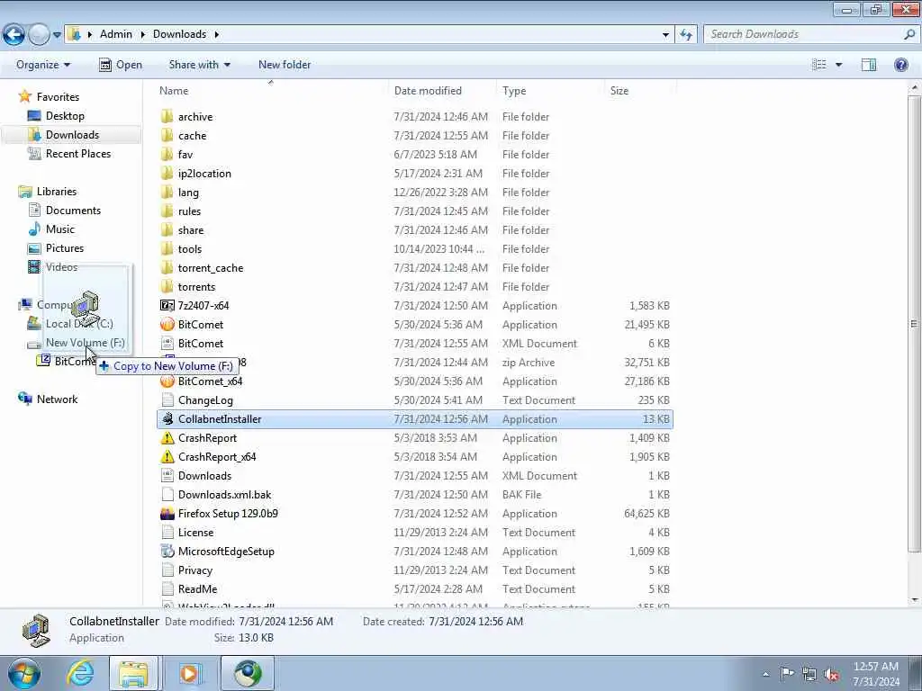The height and width of the screenshot is (691, 922).
Task: Launch Internet Explorer from the taskbar
Action: pos(80,673)
